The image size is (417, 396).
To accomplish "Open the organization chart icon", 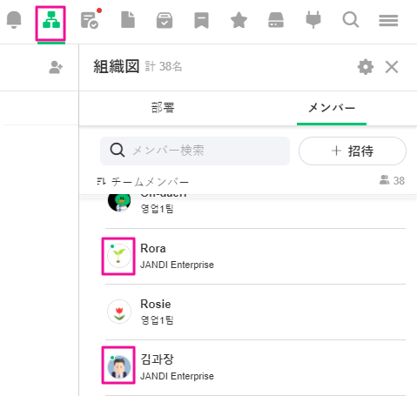I will click(51, 20).
